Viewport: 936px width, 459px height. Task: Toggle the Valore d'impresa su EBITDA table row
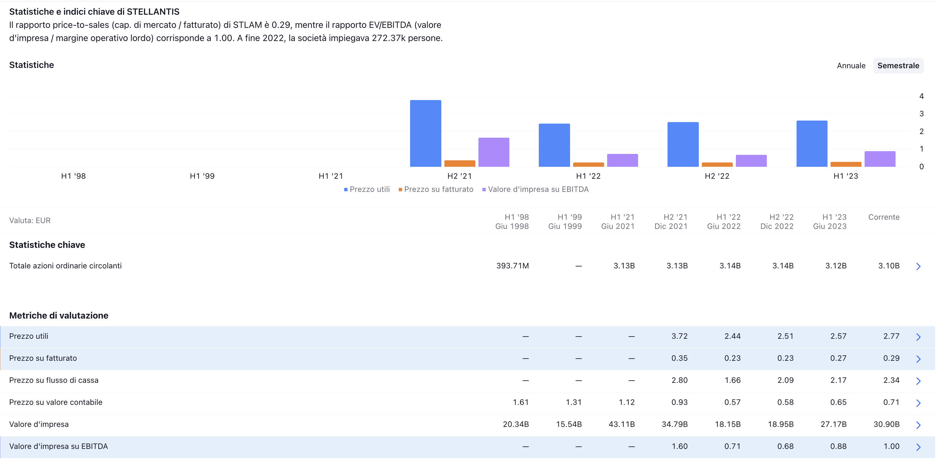59,446
